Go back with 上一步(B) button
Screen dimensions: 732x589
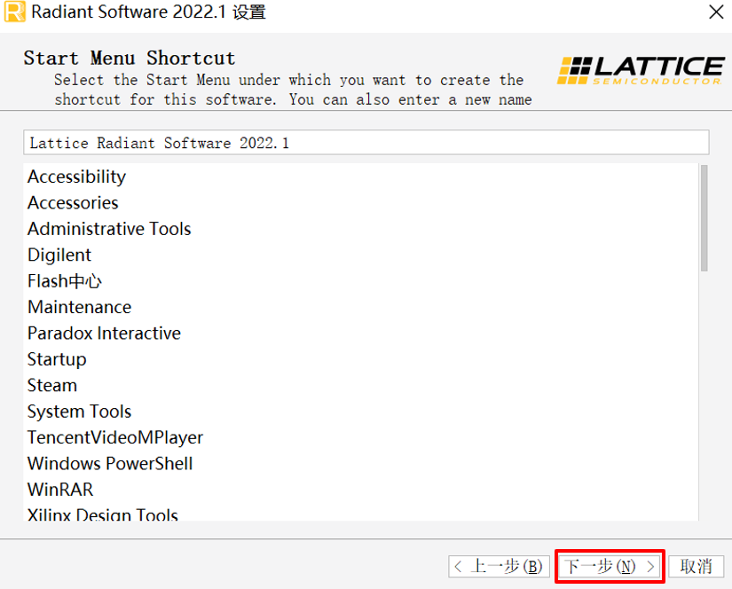point(499,567)
